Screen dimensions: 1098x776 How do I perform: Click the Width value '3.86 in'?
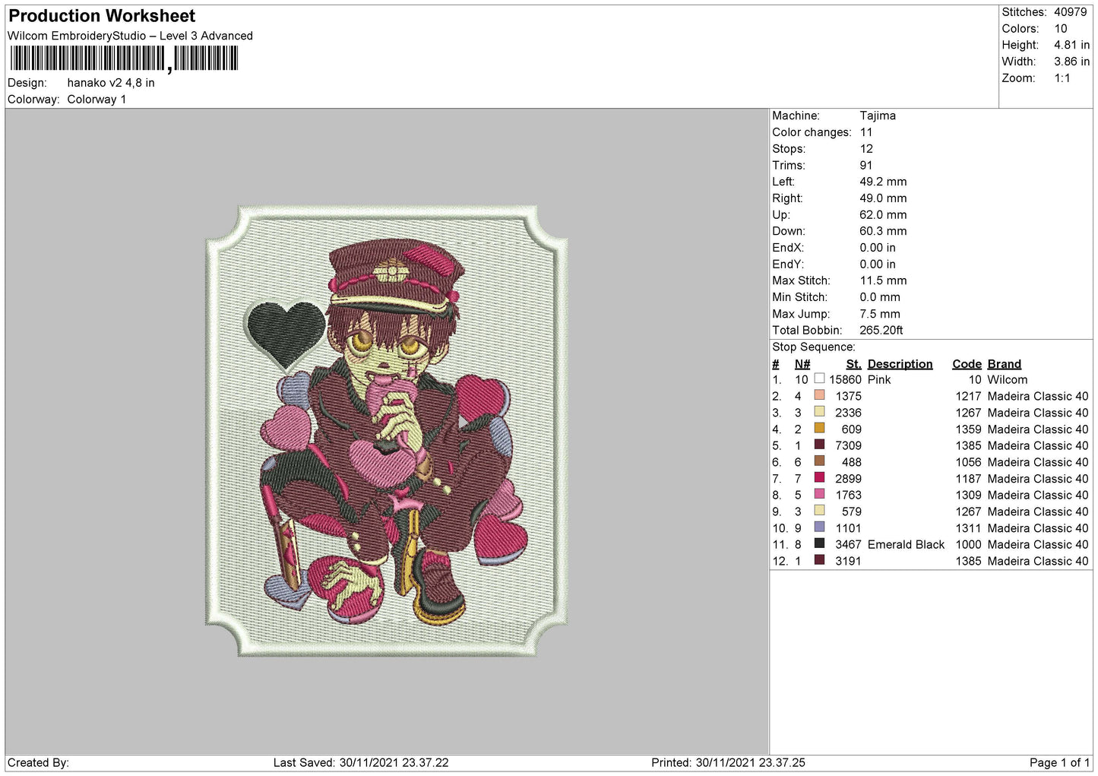click(1071, 62)
